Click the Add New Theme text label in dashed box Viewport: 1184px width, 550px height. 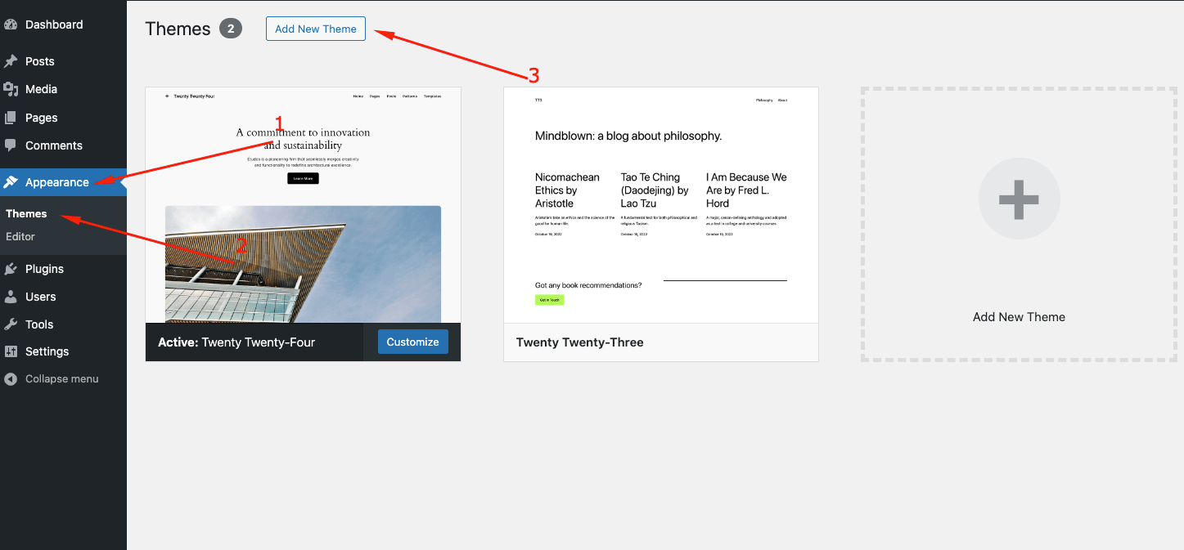click(x=1019, y=317)
